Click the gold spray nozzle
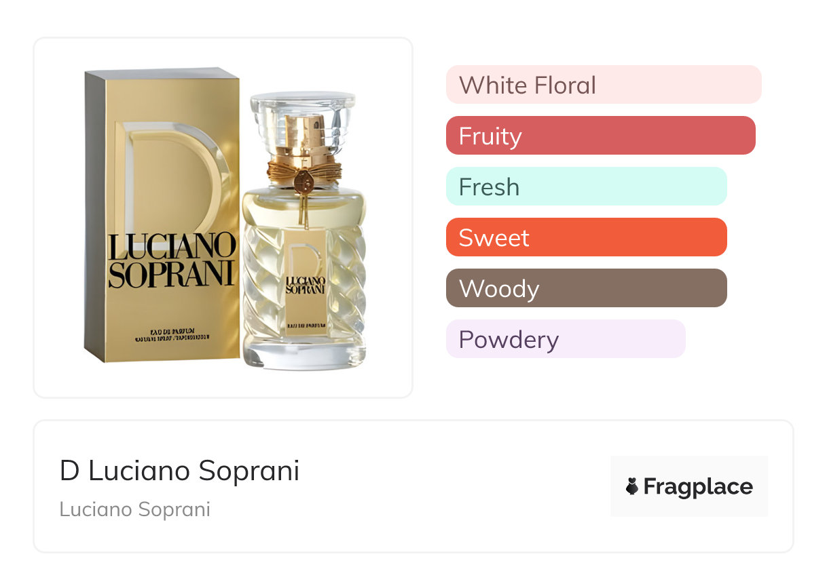This screenshot has width=827, height=586. (304, 132)
